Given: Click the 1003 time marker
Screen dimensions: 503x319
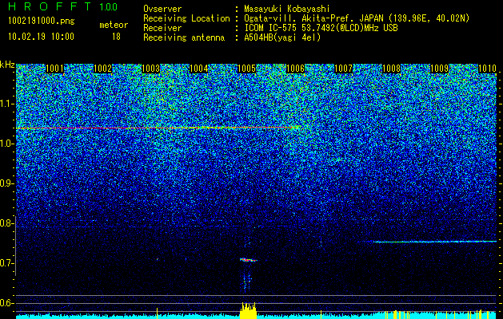Looking at the screenshot, I should tap(151, 69).
